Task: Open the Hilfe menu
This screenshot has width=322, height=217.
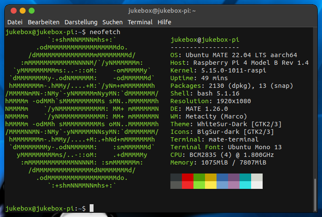Action: point(164,22)
